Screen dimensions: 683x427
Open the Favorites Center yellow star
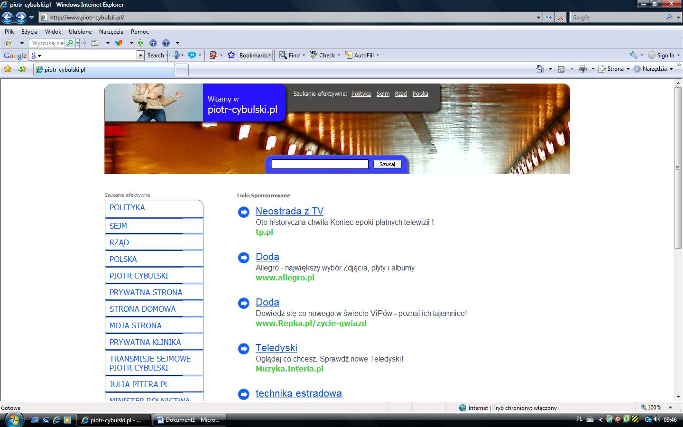(8, 69)
